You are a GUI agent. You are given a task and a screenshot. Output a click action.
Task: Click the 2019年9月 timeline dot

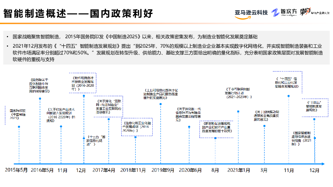160,104
